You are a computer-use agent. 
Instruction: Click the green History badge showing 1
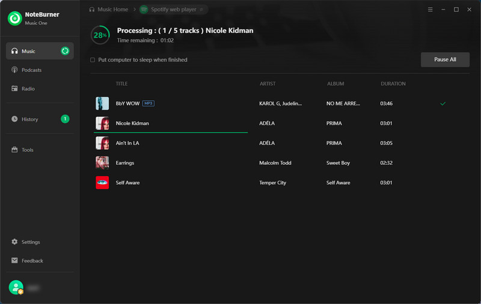click(x=65, y=119)
